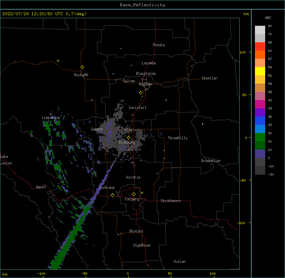Click the Lacombe label

(149, 63)
